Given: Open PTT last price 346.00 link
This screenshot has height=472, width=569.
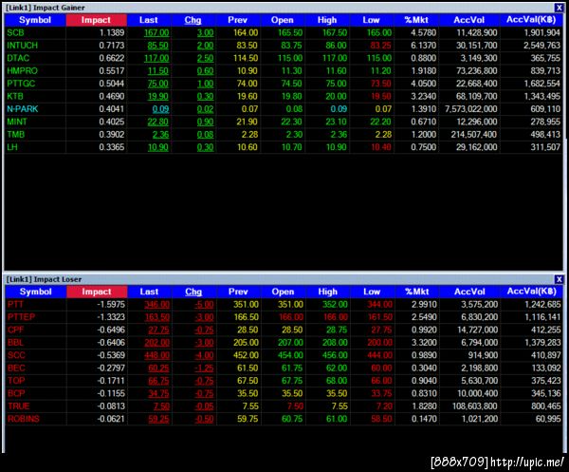Looking at the screenshot, I should 157,304.
